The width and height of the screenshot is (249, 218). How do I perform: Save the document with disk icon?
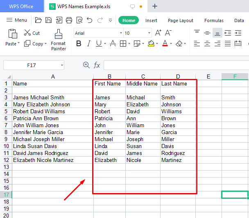click(48, 20)
